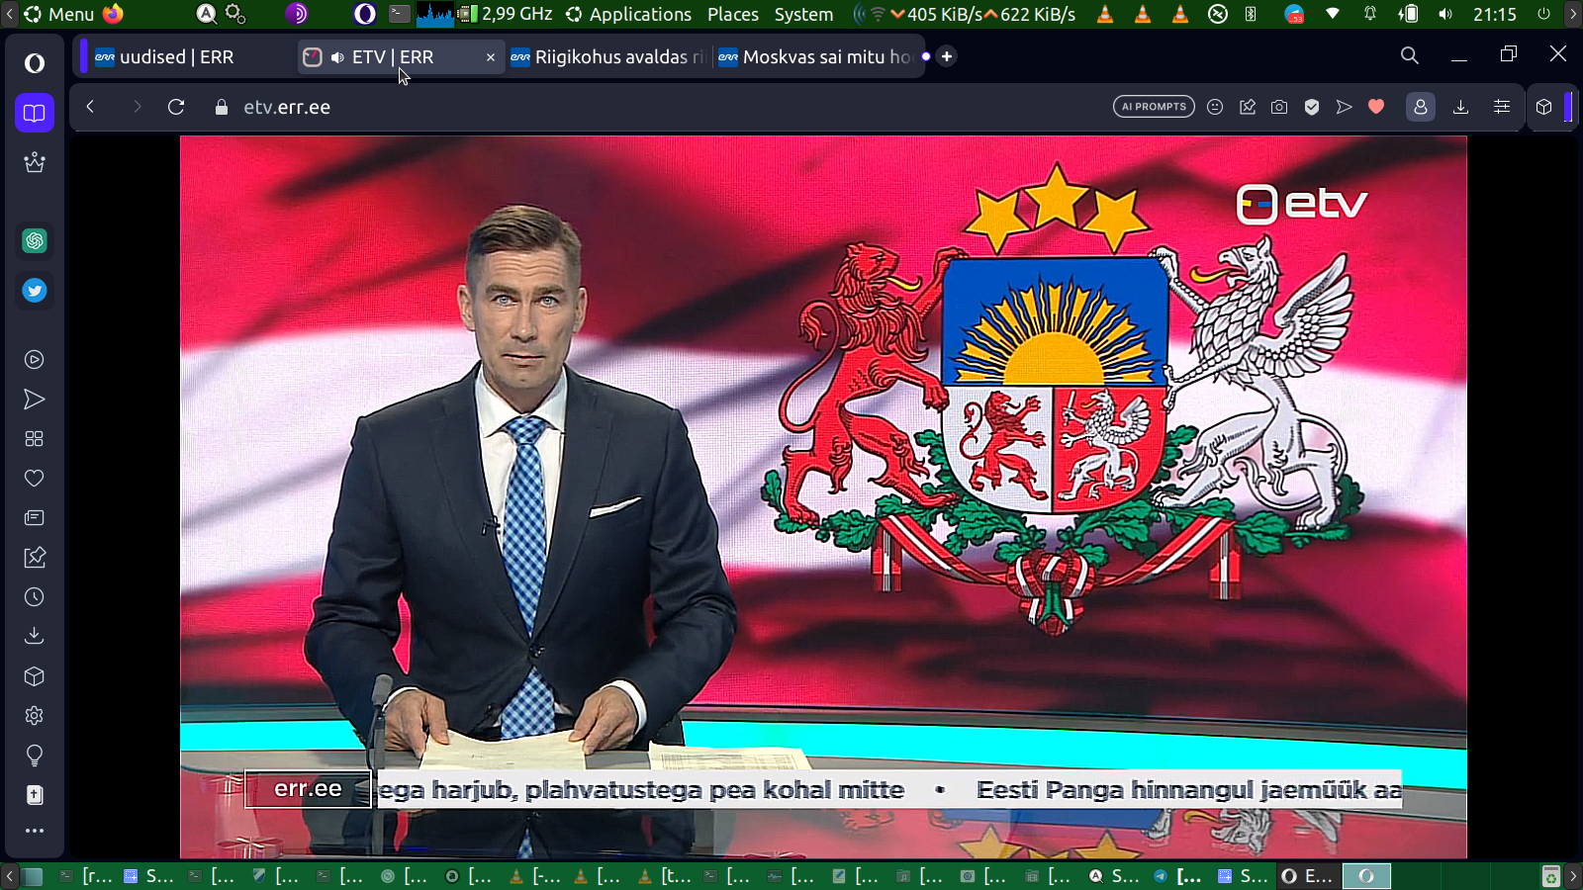This screenshot has width=1583, height=890.
Task: Mute the ETV | ERR tab audio
Action: point(337,57)
